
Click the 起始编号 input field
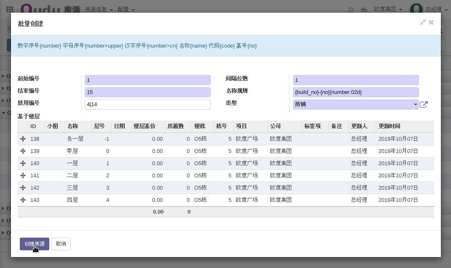point(148,80)
